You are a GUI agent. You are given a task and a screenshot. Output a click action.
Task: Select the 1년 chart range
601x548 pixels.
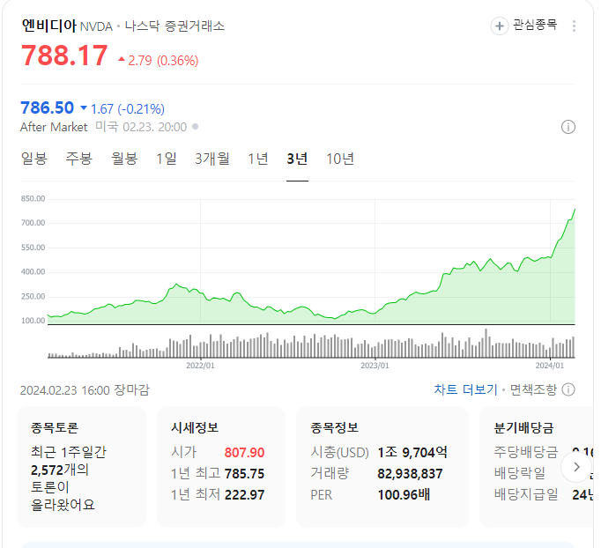click(258, 159)
